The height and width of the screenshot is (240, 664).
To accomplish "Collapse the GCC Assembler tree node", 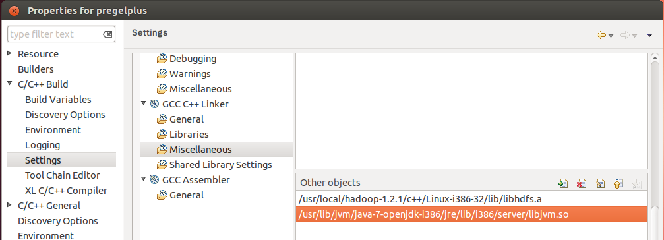I will [144, 179].
